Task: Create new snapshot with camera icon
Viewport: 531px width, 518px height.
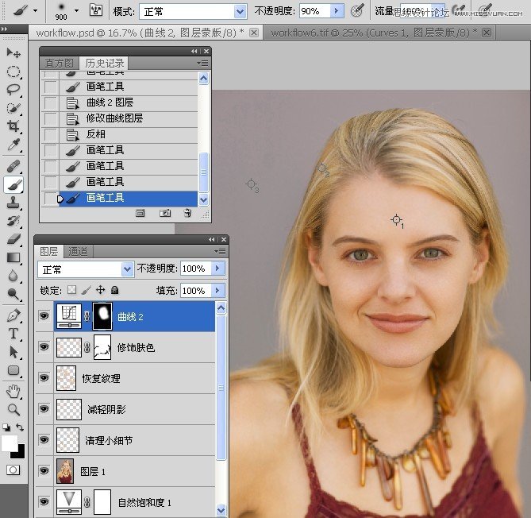Action: click(164, 213)
